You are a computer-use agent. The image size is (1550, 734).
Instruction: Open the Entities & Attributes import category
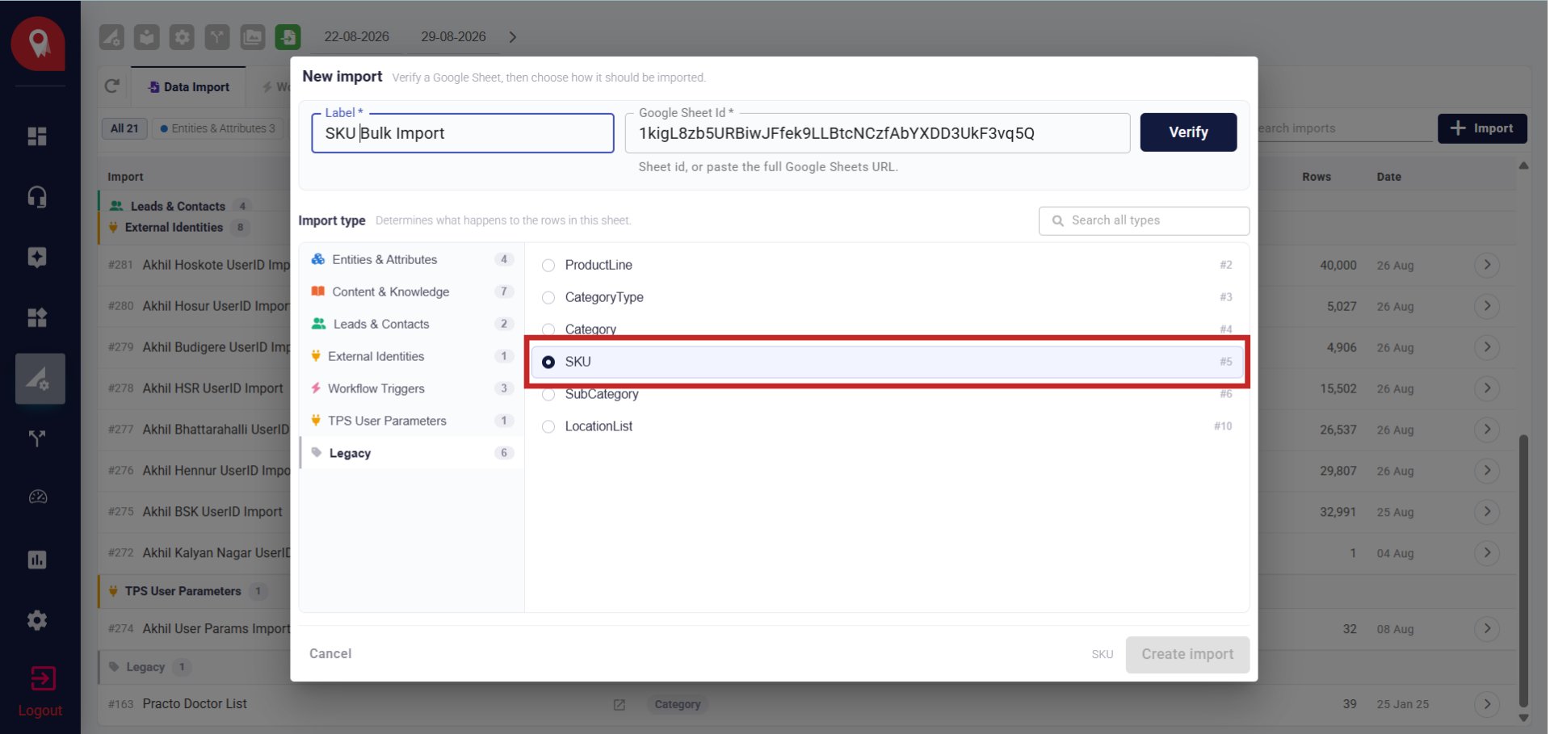412,259
